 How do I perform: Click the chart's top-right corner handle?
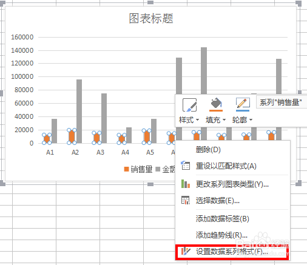pyautogui.click(x=299, y=4)
